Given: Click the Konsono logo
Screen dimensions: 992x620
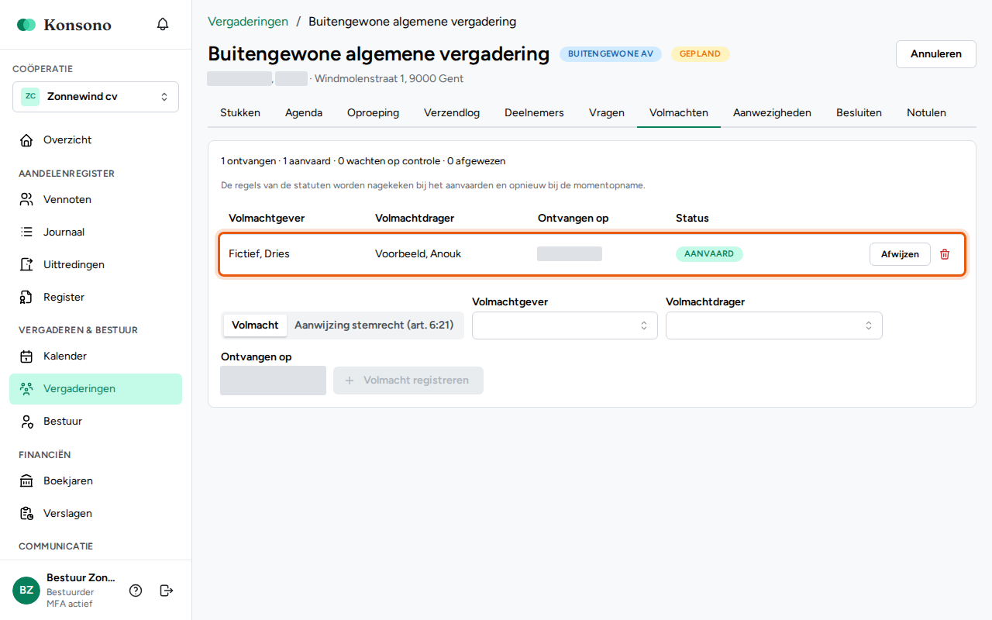Looking at the screenshot, I should (x=64, y=25).
